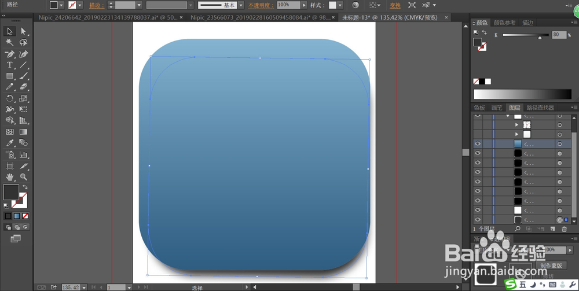The image size is (579, 291).
Task: Select the Eraser tool
Action: pos(24,87)
